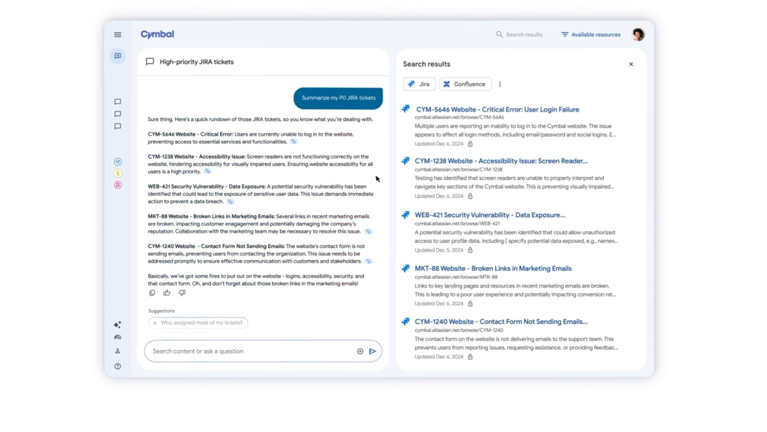Open the third chat history icon

(x=118, y=126)
